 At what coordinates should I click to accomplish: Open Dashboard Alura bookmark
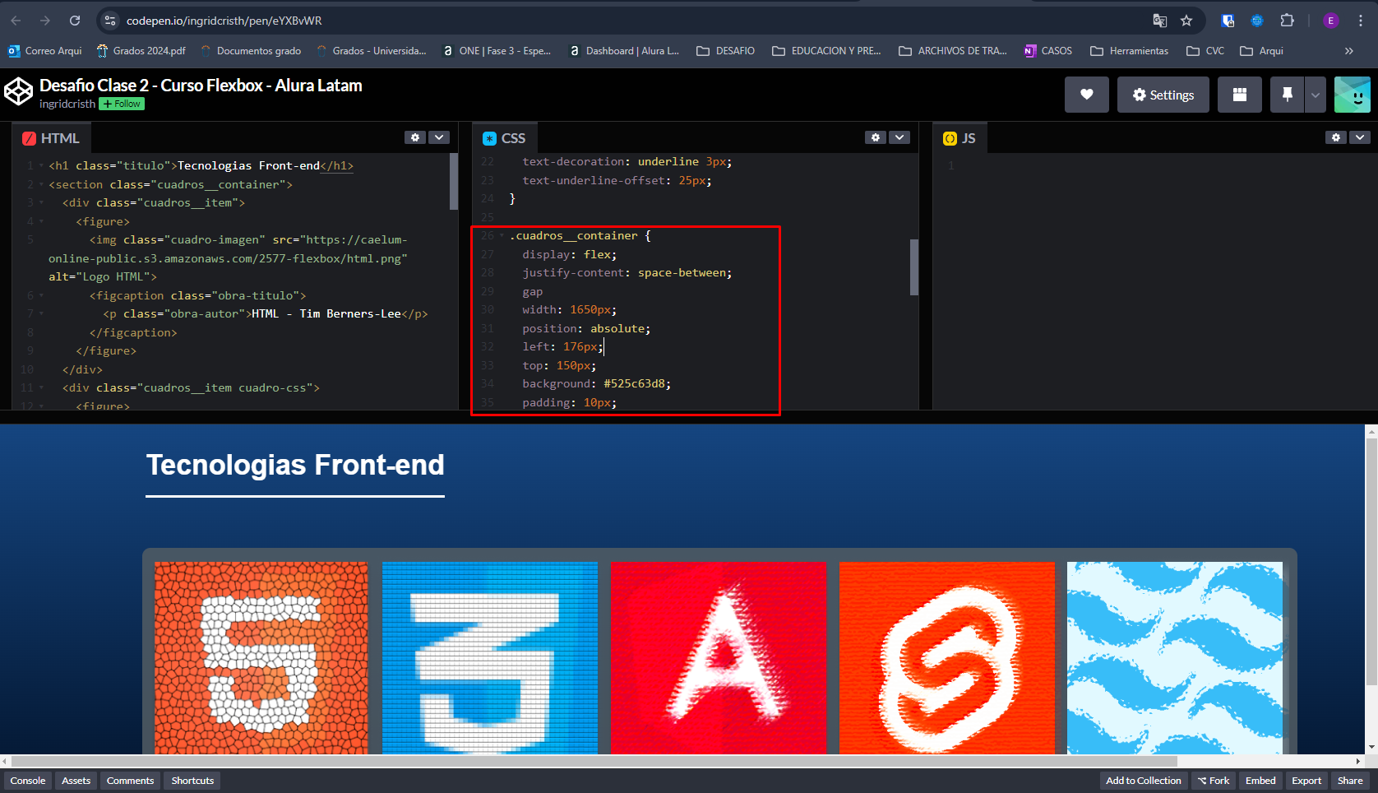tap(624, 51)
